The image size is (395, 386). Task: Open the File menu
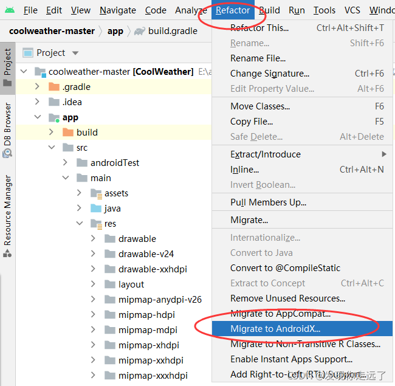click(x=30, y=10)
